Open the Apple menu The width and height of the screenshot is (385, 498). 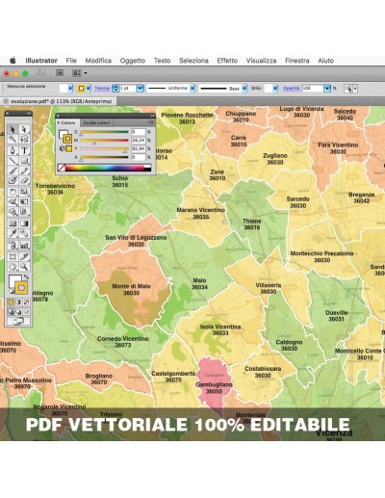[x=13, y=60]
